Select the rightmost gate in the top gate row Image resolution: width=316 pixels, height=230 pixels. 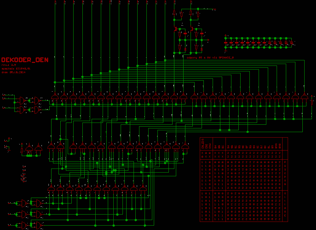point(304,97)
